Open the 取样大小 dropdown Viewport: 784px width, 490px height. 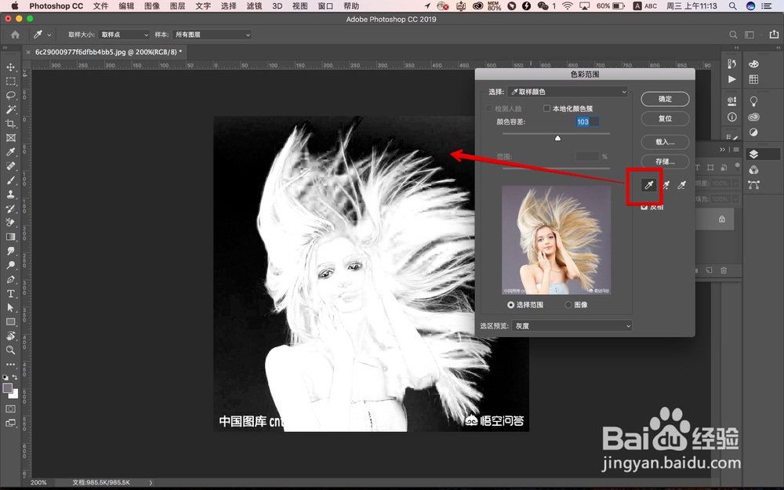(124, 34)
